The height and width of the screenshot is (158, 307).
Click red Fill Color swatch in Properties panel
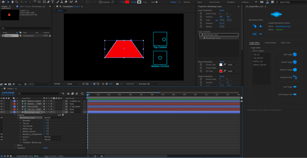pyautogui.click(x=221, y=71)
